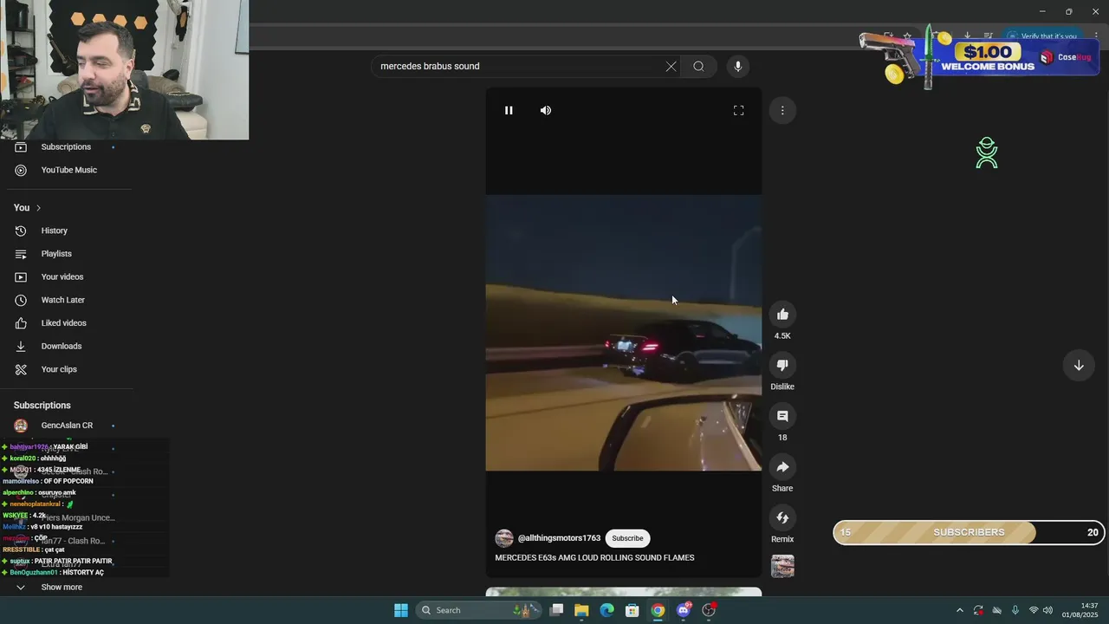Click the Short video frame

[624, 333]
